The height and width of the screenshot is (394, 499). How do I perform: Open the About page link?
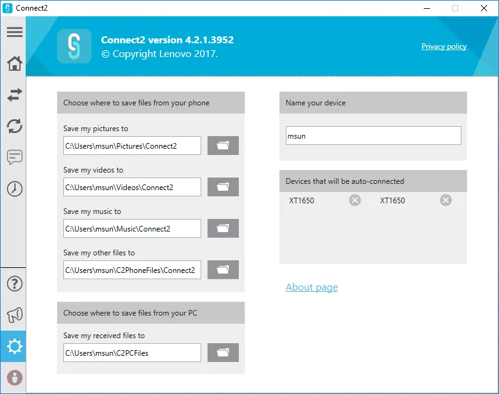[312, 287]
